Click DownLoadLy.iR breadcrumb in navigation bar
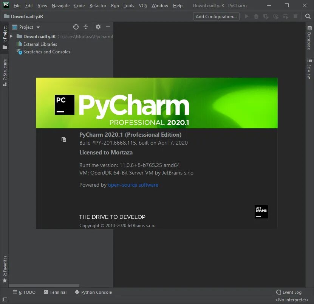 click(24, 16)
